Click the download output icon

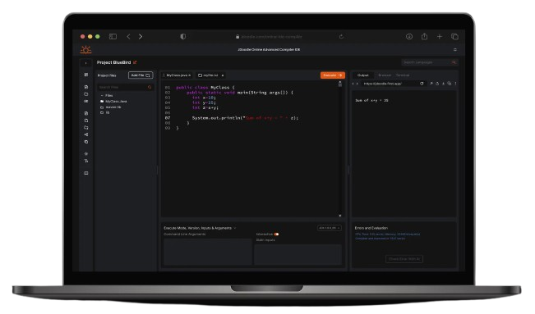pyautogui.click(x=443, y=84)
